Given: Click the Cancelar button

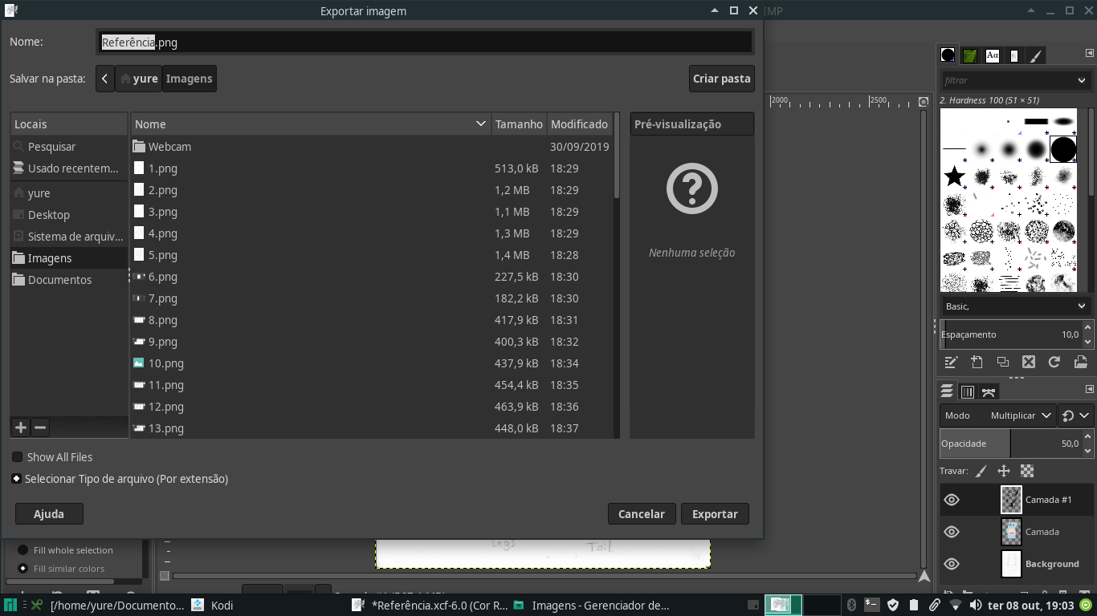Looking at the screenshot, I should coord(641,514).
